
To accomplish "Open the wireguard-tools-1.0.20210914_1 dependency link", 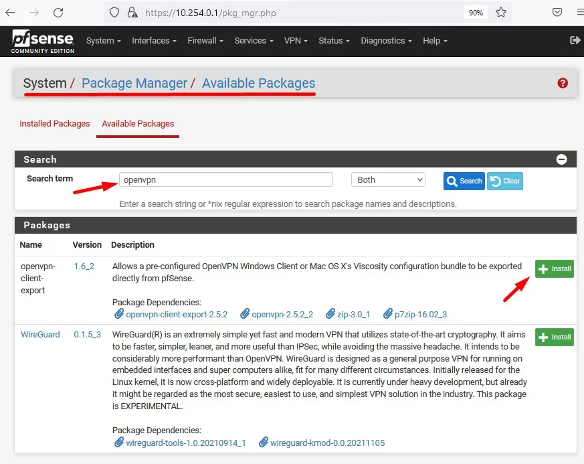I will pos(186,443).
